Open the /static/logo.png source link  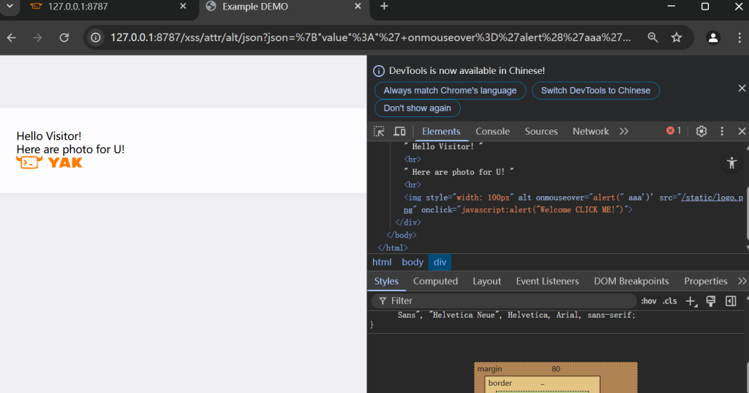711,198
